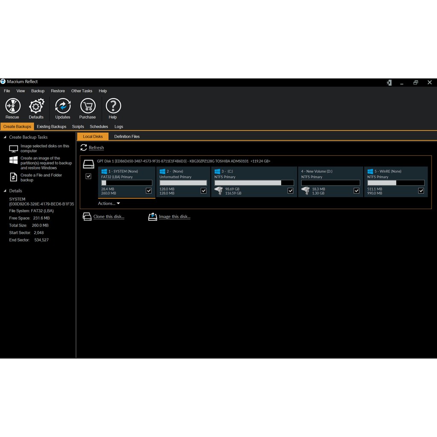
Task: Open the Rescue media toolbar icon
Action: 12,106
